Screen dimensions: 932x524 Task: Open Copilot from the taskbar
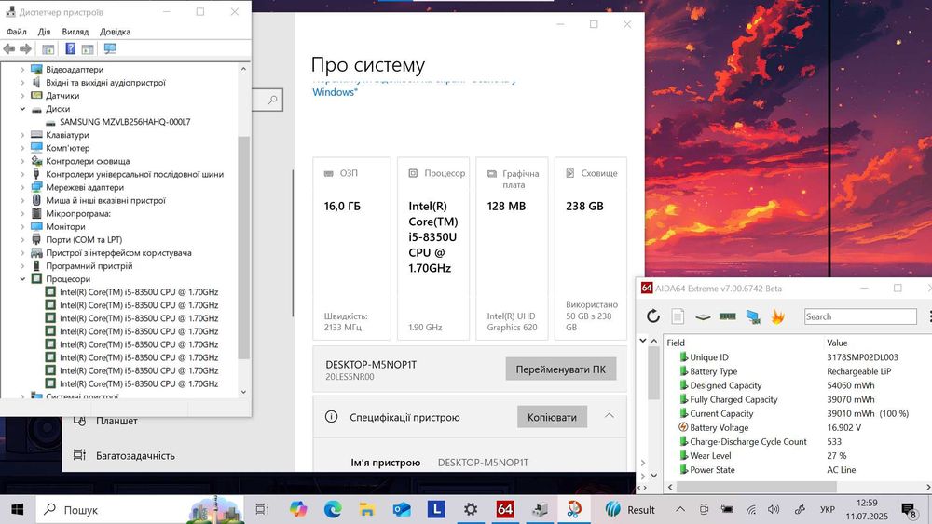pos(298,509)
